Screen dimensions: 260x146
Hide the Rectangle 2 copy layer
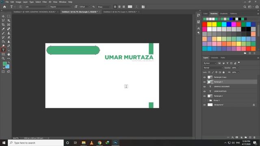tap(204, 77)
